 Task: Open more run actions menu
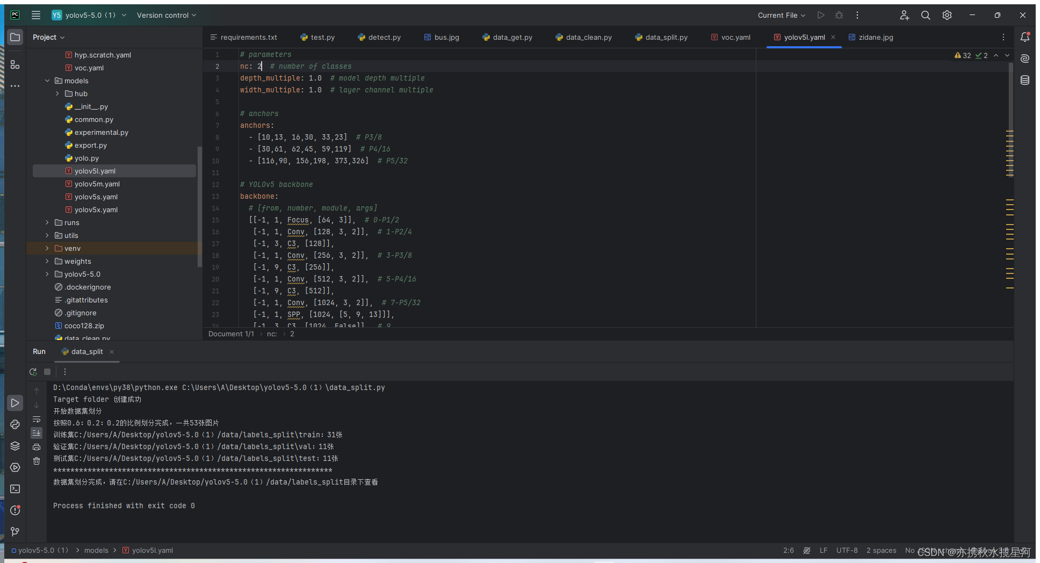tap(857, 15)
